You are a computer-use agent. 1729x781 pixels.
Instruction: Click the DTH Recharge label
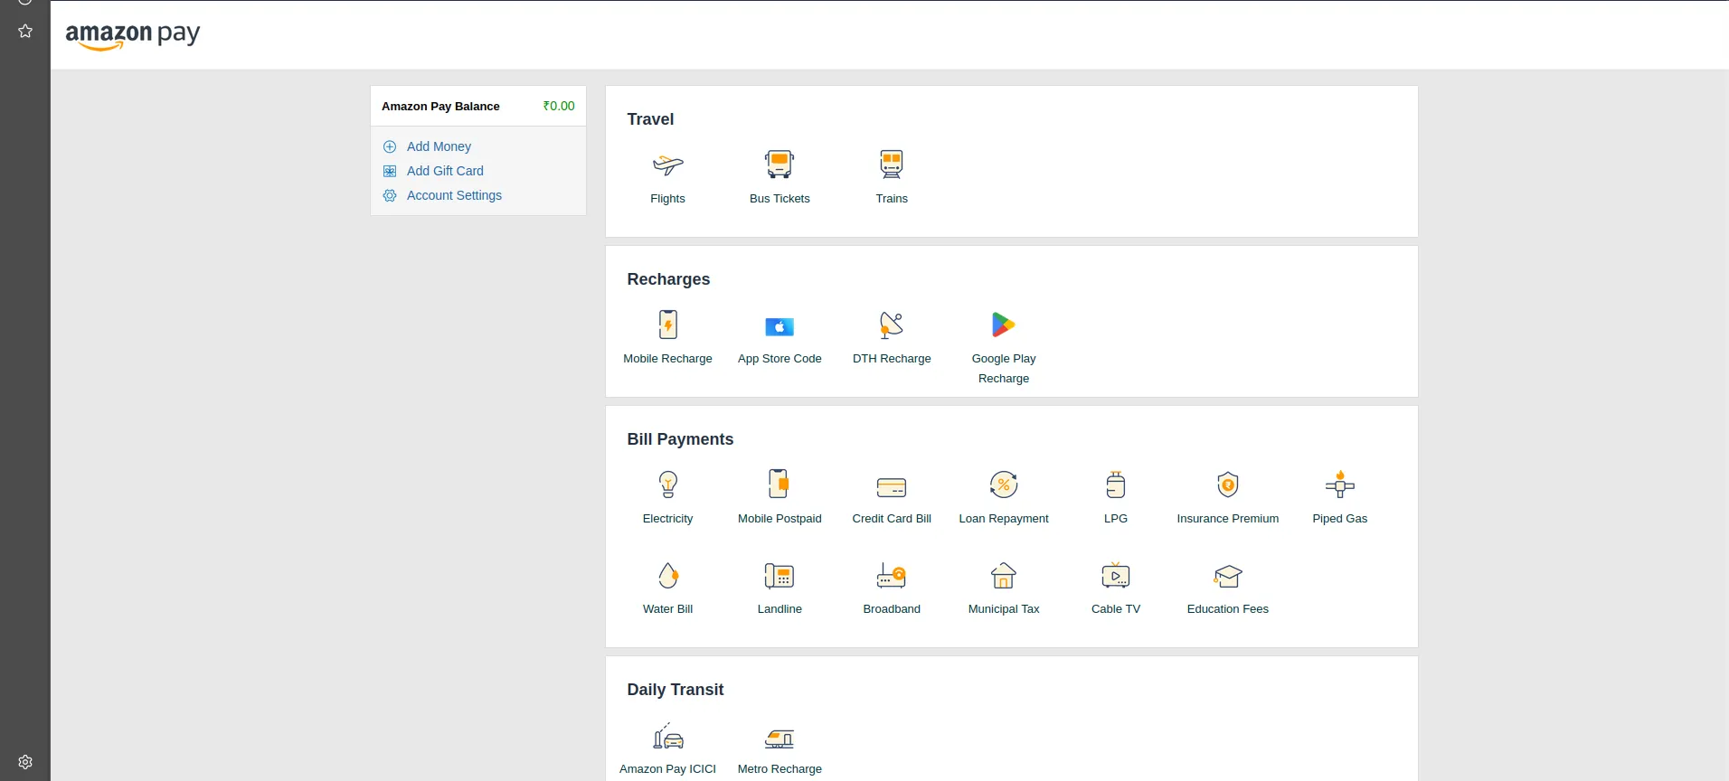[892, 359]
